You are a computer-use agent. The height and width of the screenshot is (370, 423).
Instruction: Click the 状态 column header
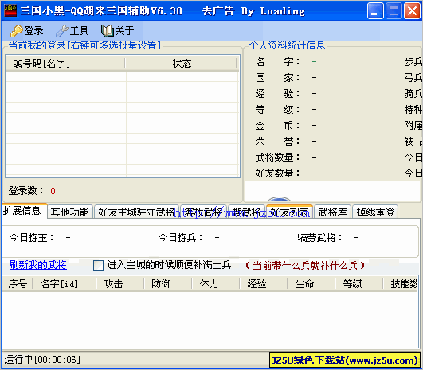point(182,64)
